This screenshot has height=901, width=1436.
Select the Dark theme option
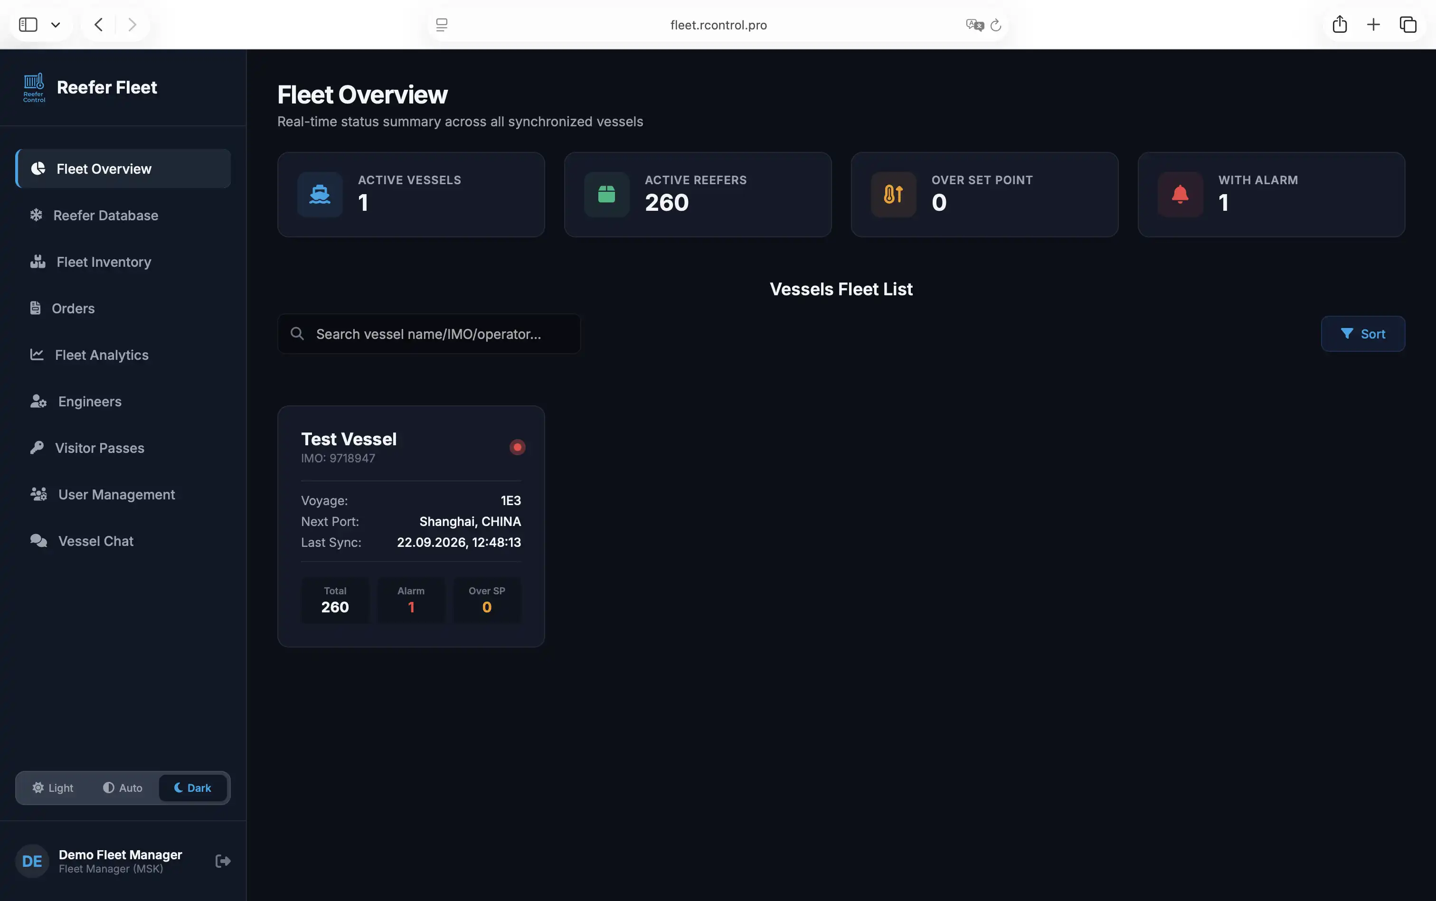coord(192,788)
